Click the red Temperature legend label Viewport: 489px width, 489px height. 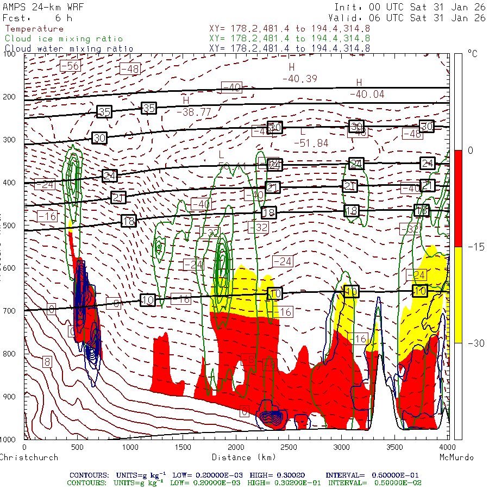34,29
